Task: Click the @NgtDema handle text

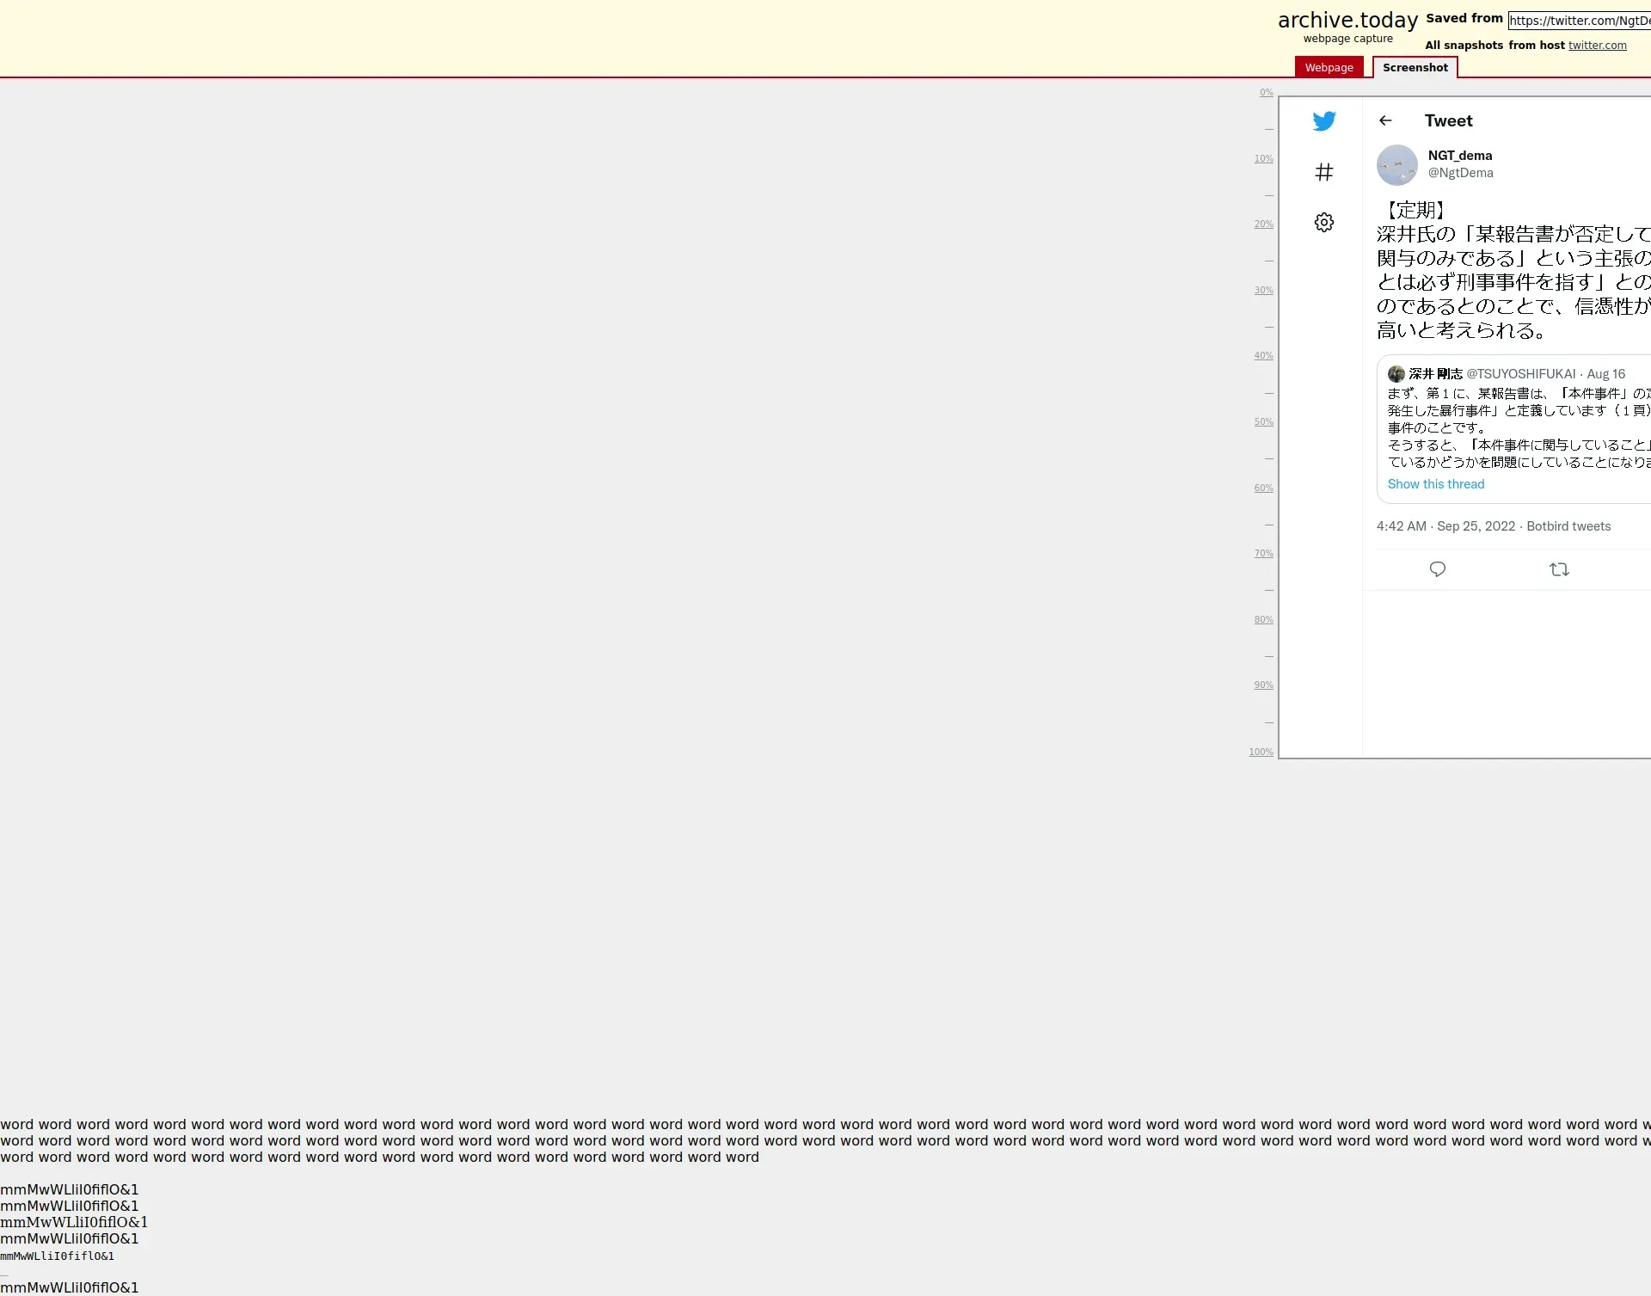Action: click(1460, 173)
